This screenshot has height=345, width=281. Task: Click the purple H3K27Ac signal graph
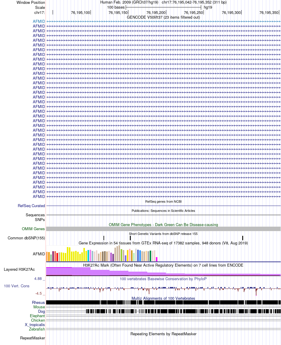pos(163,272)
